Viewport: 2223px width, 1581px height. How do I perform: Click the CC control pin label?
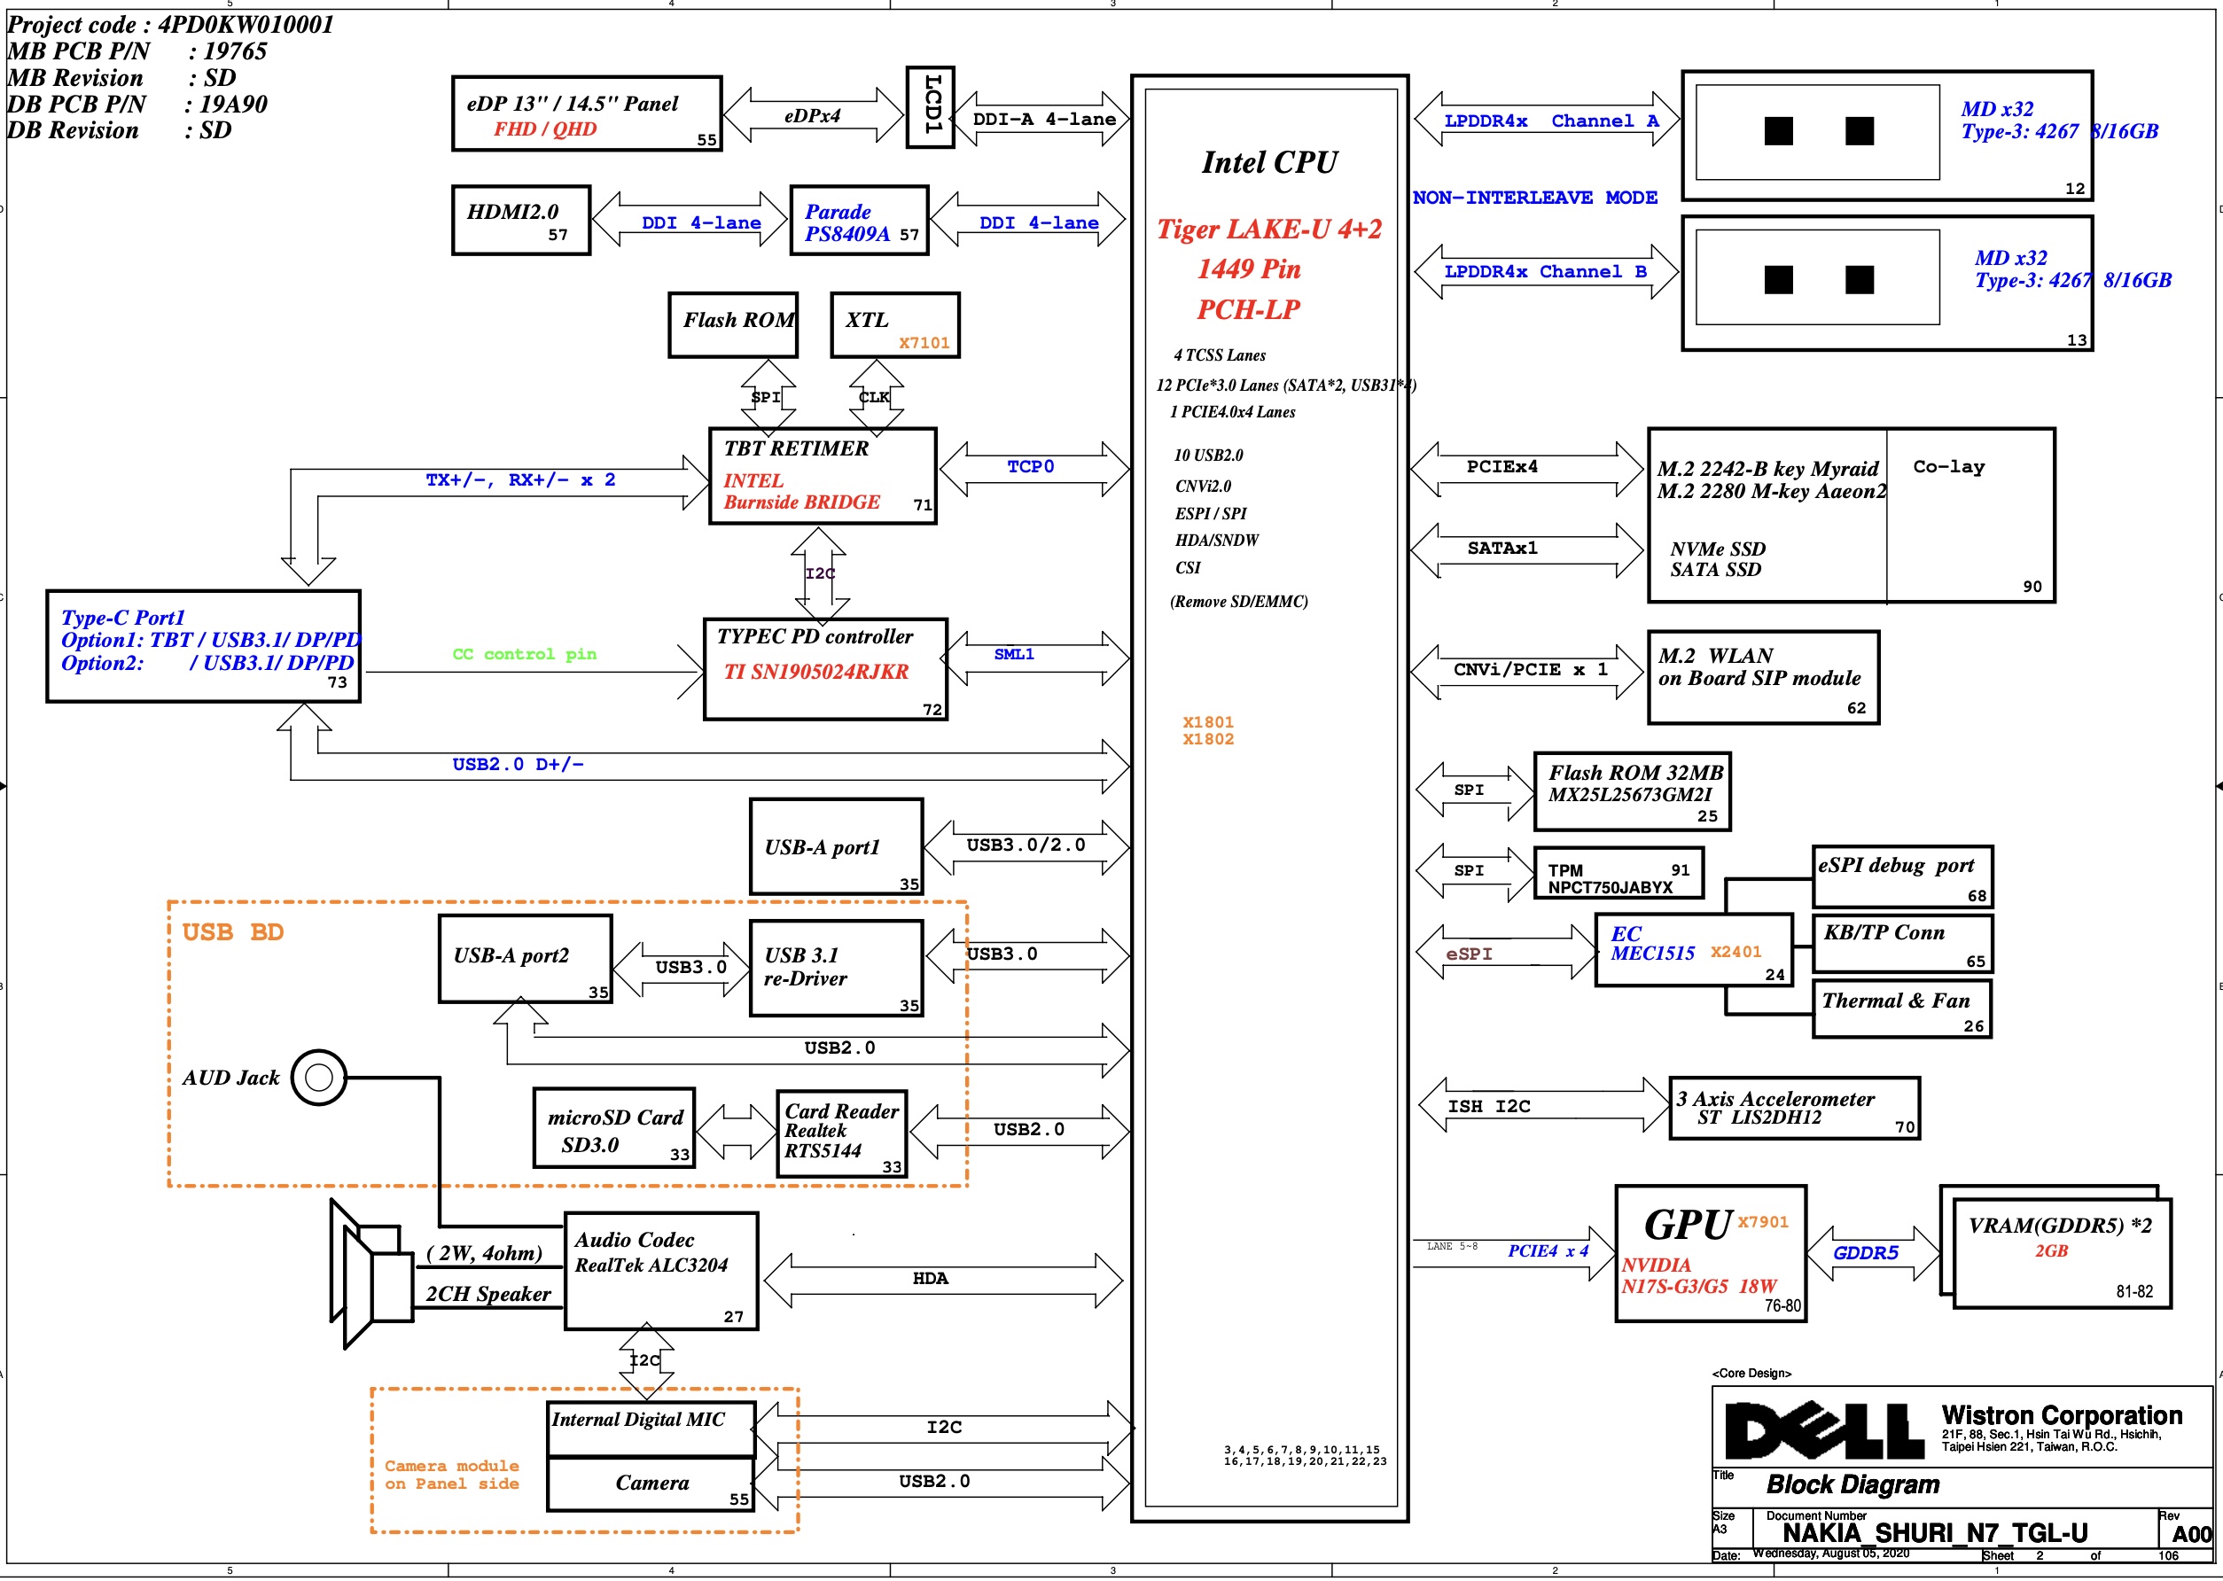[524, 654]
